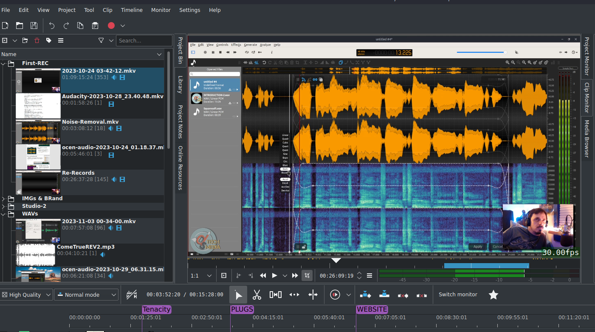Switch to the Project Notes tab
This screenshot has width=595, height=332.
point(180,122)
